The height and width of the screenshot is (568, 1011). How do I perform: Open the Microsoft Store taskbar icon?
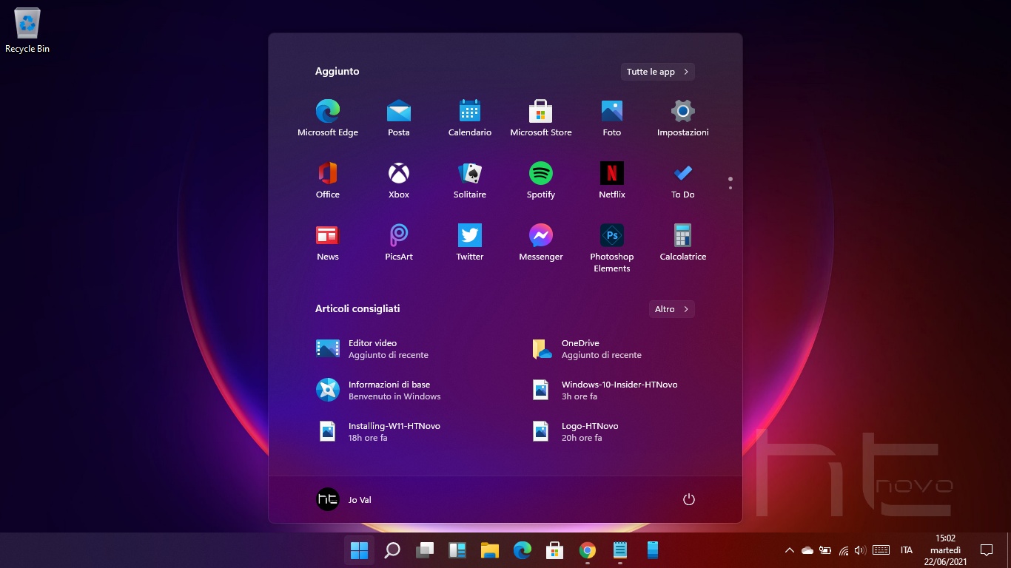coord(555,550)
